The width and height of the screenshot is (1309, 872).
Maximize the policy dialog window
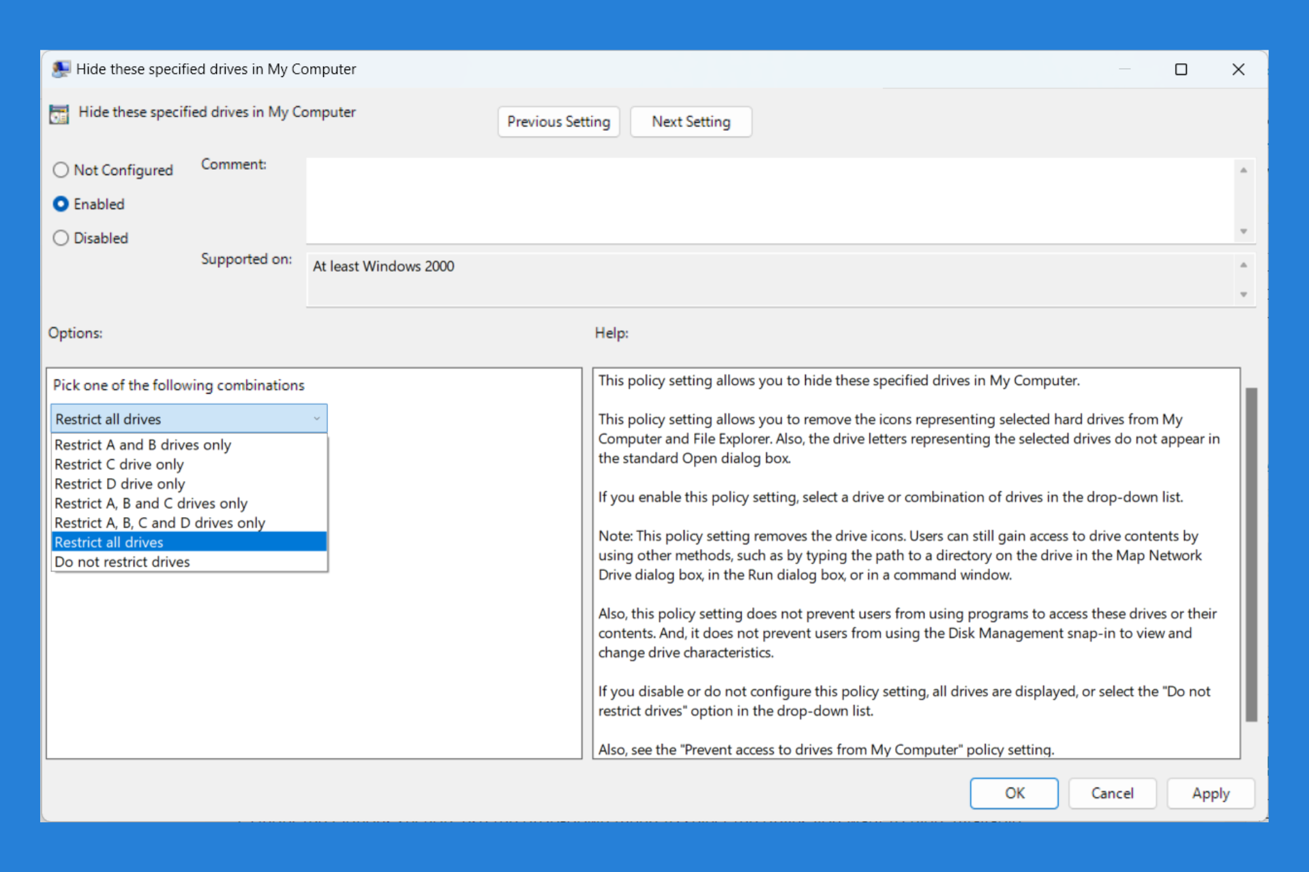[1181, 69]
